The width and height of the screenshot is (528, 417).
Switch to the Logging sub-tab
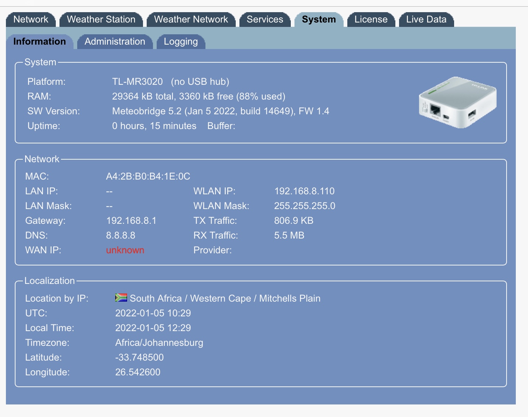pos(181,42)
